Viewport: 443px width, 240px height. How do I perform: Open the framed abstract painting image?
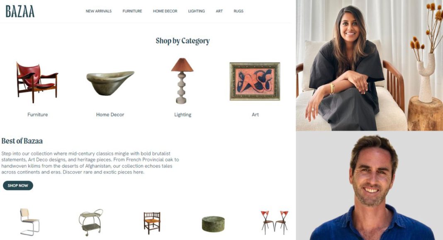click(x=255, y=82)
